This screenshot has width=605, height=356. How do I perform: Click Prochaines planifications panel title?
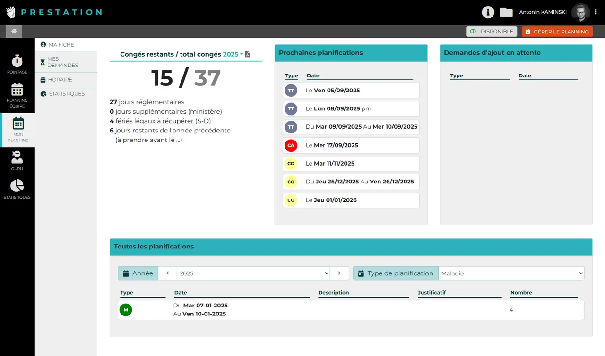coord(321,53)
